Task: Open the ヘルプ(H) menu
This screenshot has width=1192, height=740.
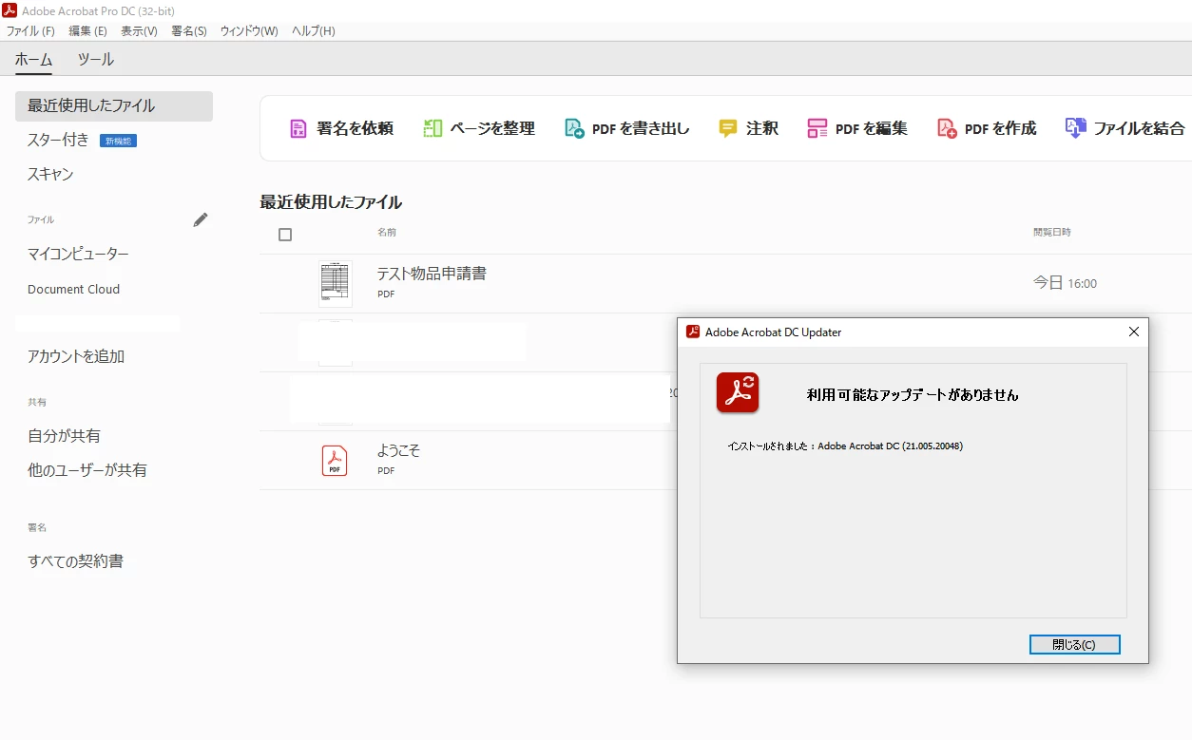Action: 314,31
